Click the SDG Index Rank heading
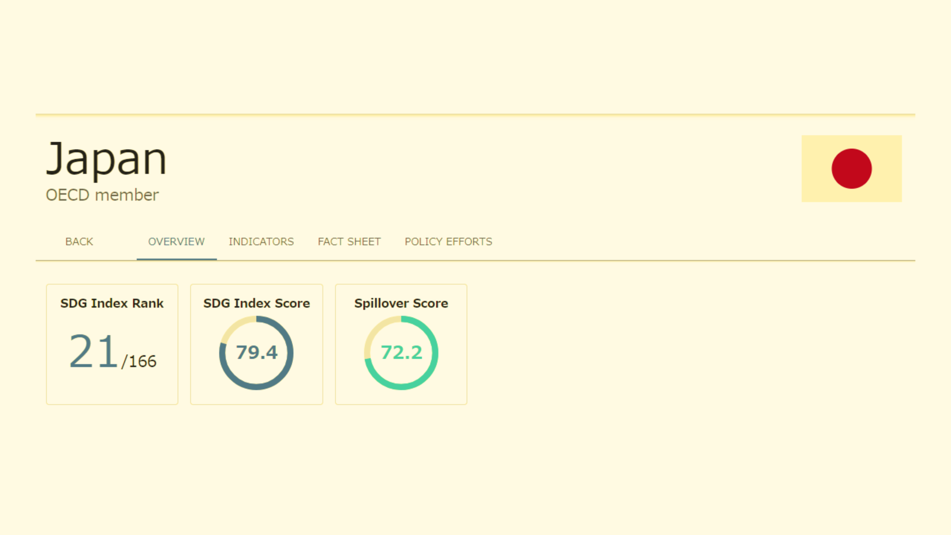Viewport: 951px width, 535px height. pyautogui.click(x=112, y=303)
